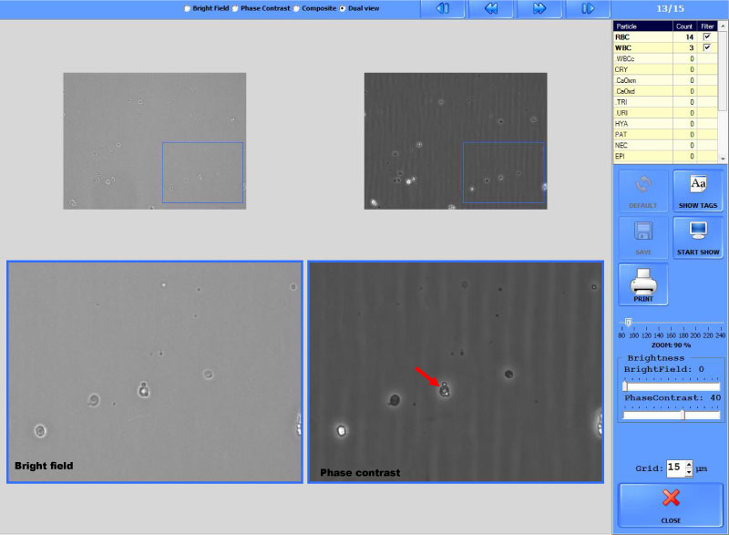This screenshot has width=729, height=535.
Task: Decrease the Grid size with down arrow
Action: [689, 472]
